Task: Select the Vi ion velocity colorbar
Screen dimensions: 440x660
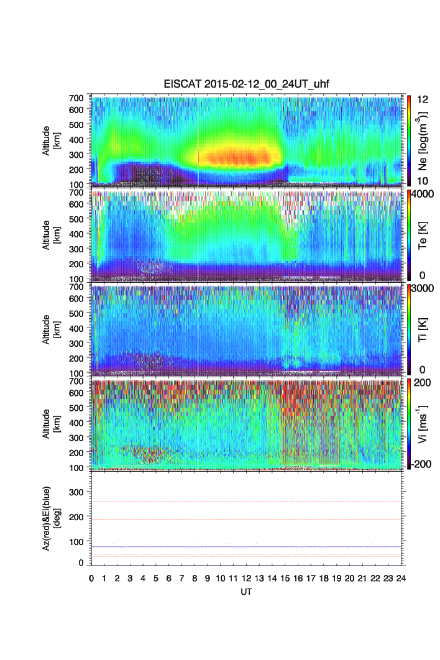Action: (x=409, y=424)
